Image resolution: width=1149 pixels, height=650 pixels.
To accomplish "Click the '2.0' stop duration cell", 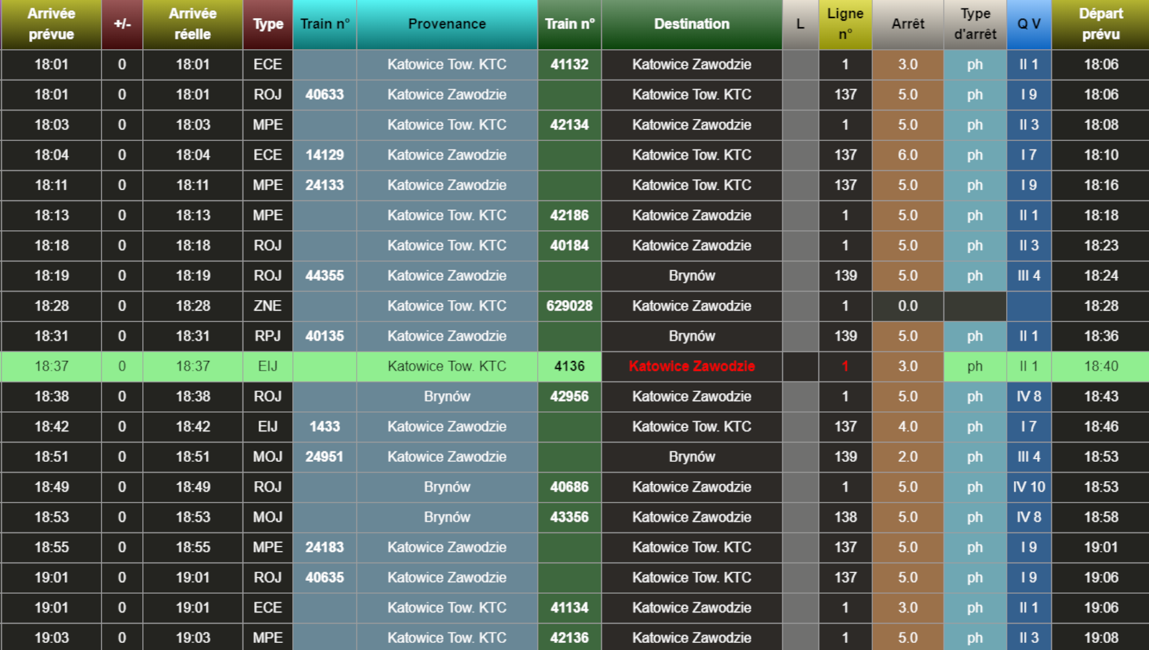I will [908, 457].
